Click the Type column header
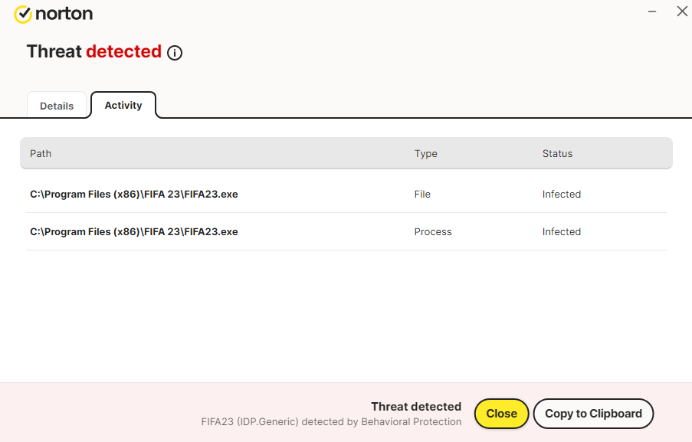This screenshot has height=442, width=692. click(425, 153)
